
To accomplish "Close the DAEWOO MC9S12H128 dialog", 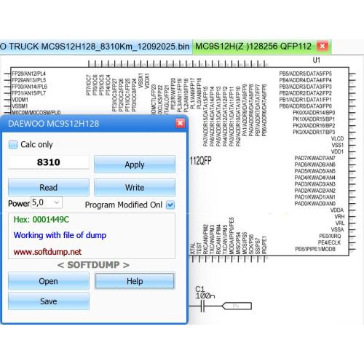I will click(x=180, y=123).
